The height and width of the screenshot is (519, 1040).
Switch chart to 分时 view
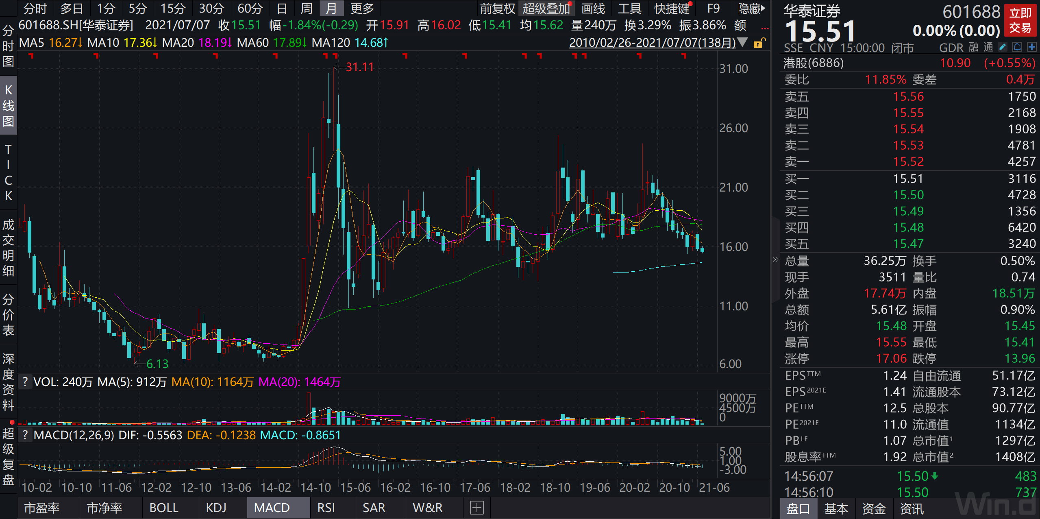(35, 9)
